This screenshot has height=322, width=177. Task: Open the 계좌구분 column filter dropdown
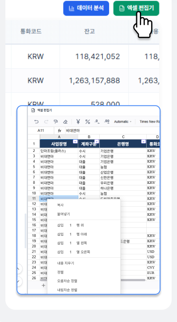tap(97, 142)
